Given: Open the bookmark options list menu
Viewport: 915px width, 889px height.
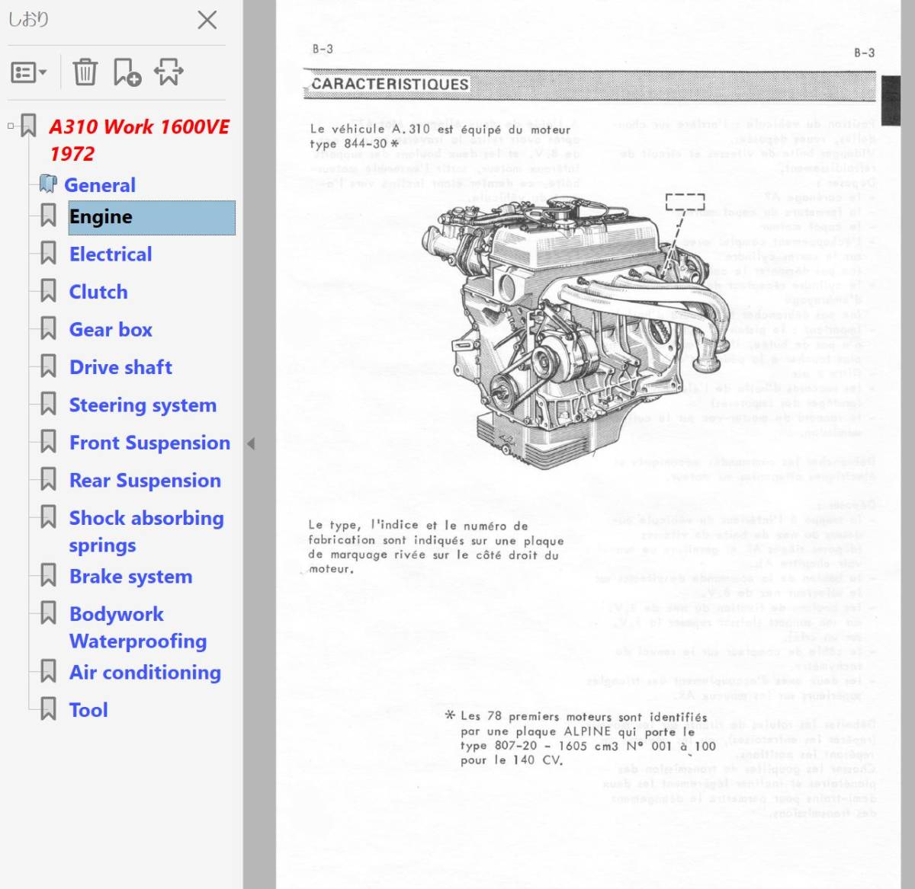Looking at the screenshot, I should pos(29,72).
